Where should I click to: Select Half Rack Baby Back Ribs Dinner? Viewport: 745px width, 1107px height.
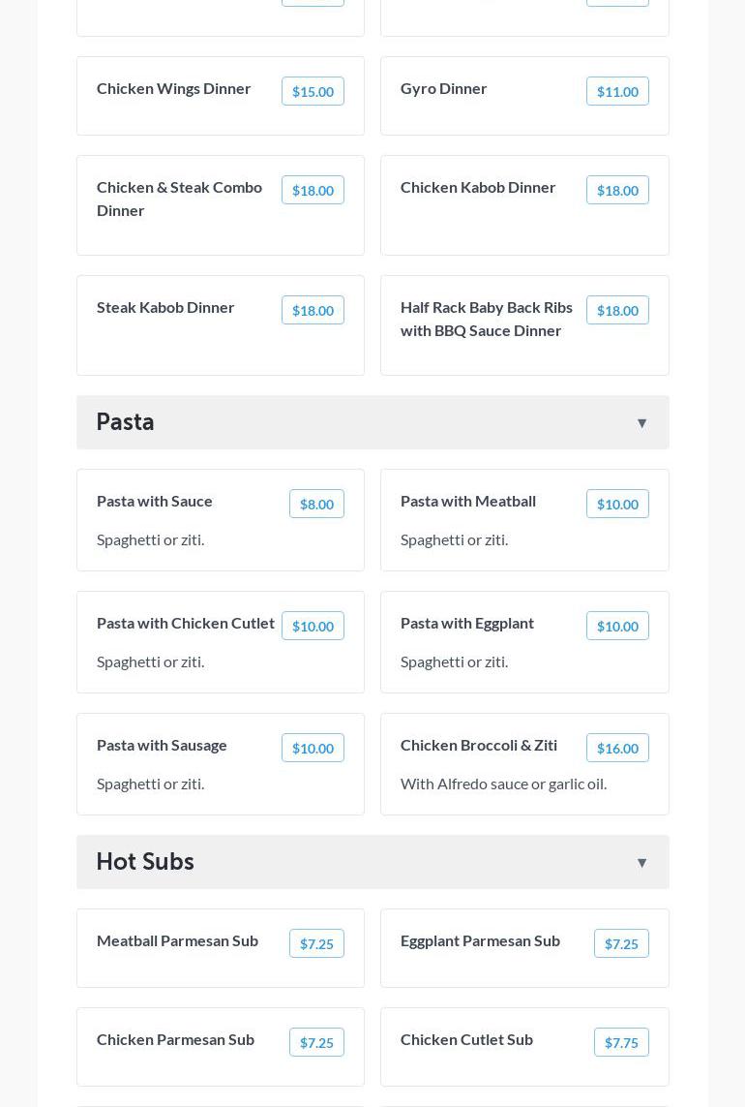pos(487,319)
